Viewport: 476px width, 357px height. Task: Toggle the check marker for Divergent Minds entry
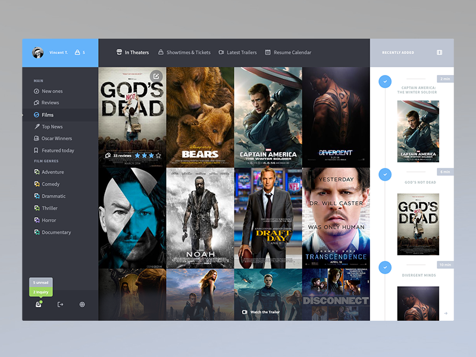coord(385,267)
